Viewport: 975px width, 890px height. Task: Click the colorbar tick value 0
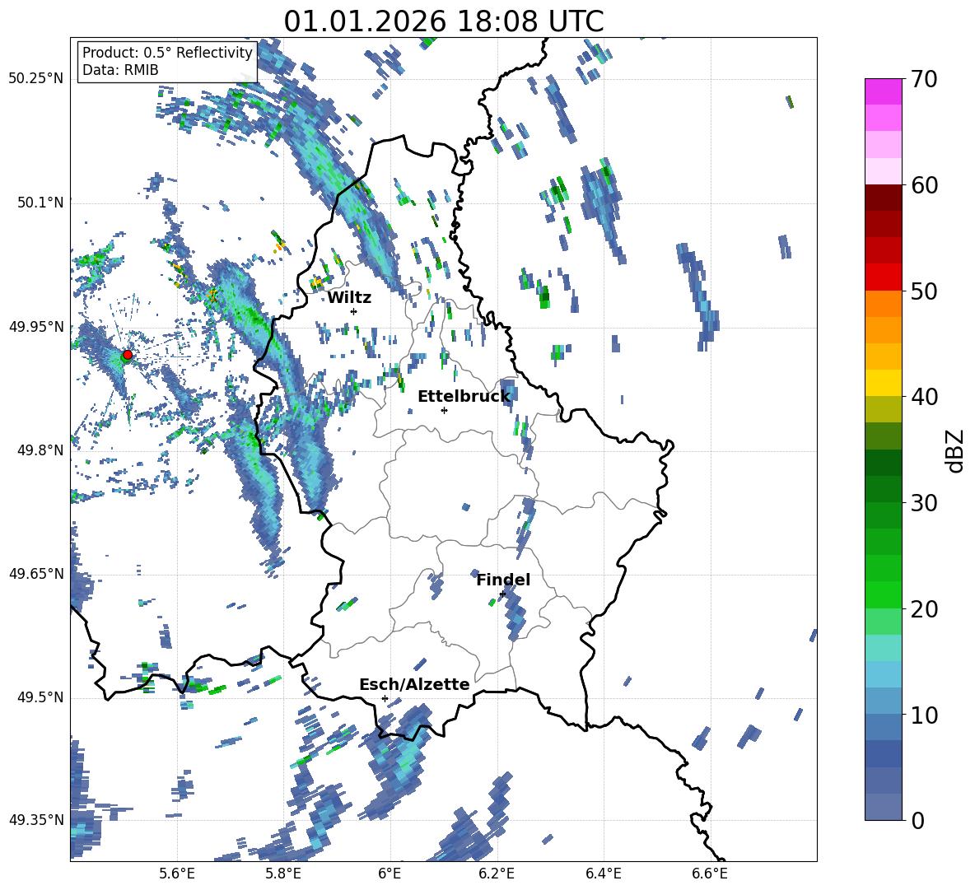[917, 820]
